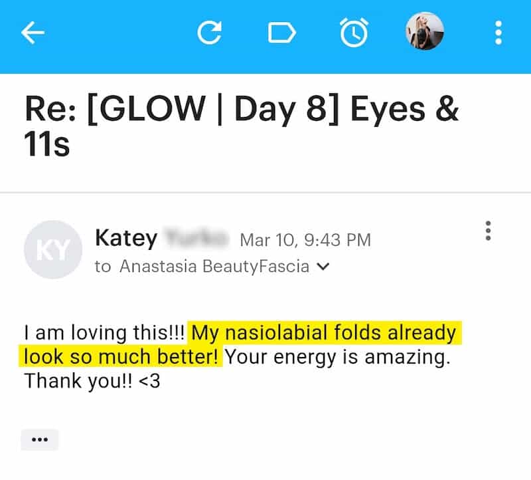Open the profile photo avatar
The image size is (531, 480).
pyautogui.click(x=425, y=31)
